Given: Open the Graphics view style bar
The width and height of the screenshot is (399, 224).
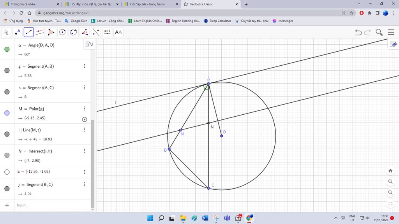Looking at the screenshot, I should coord(393,44).
